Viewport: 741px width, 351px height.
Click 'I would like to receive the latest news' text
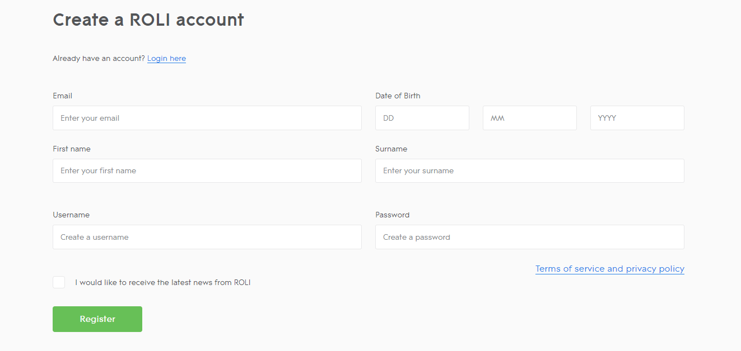coord(163,282)
